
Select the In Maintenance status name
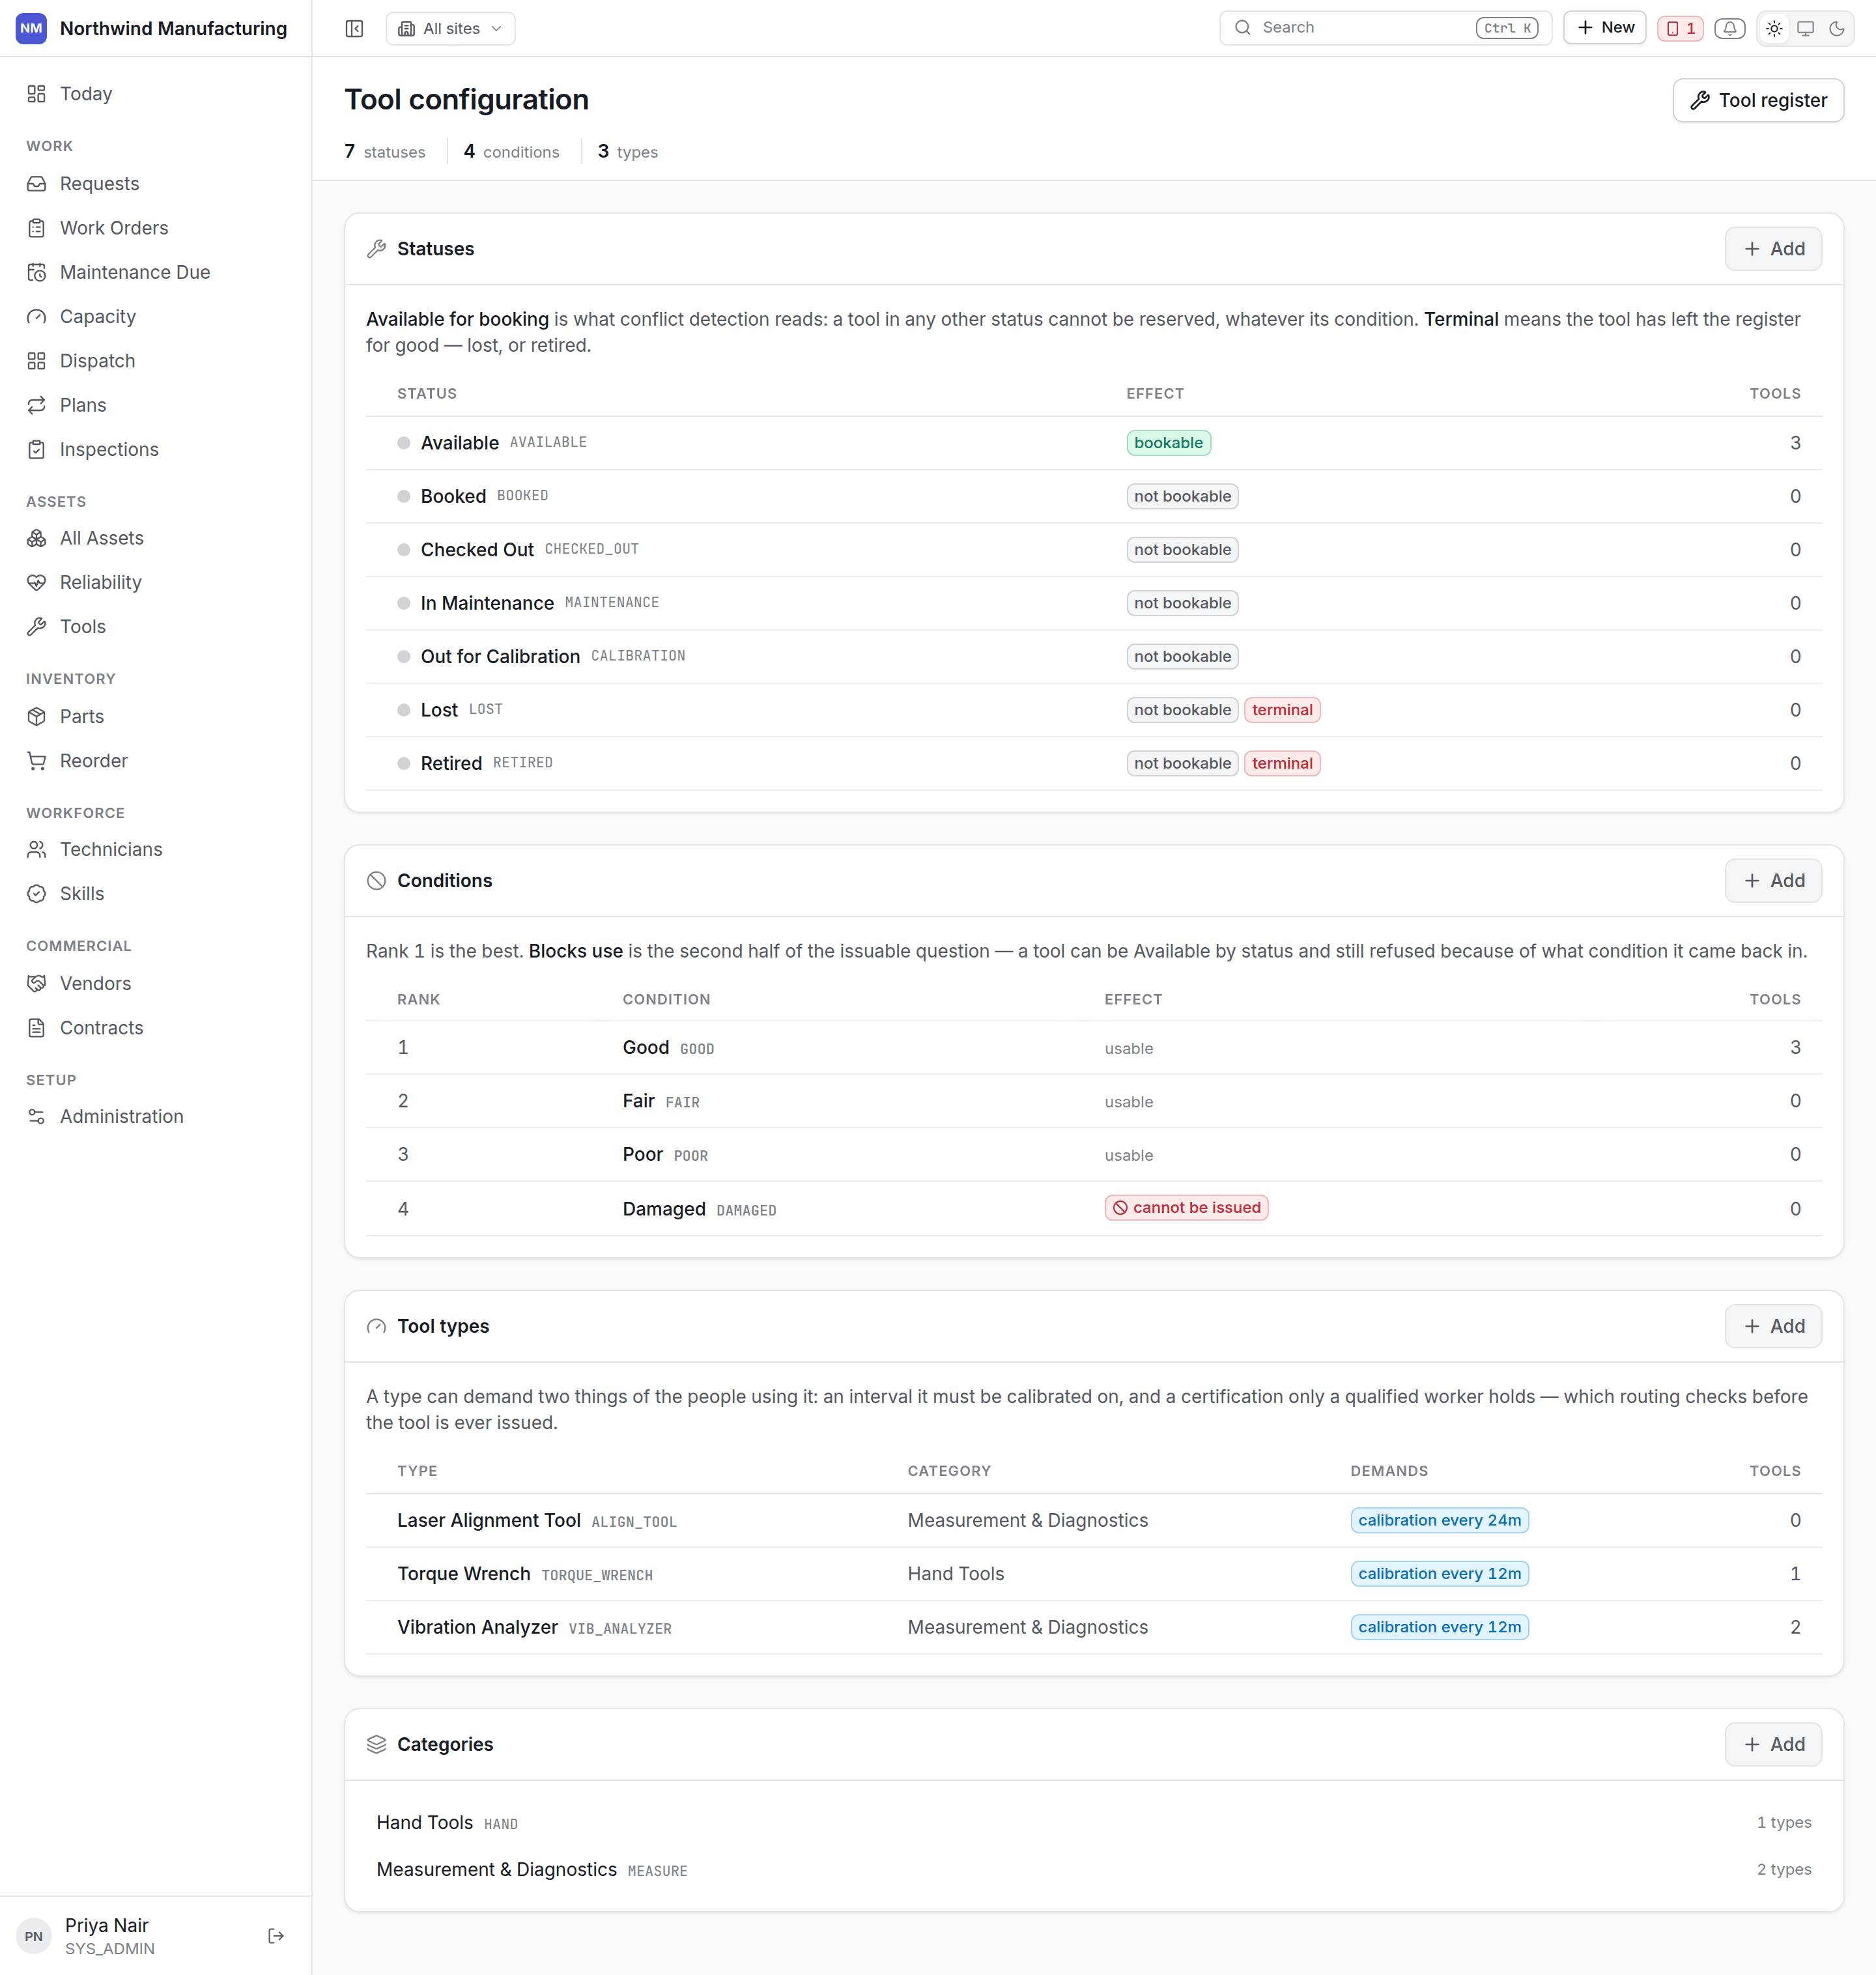pyautogui.click(x=487, y=603)
